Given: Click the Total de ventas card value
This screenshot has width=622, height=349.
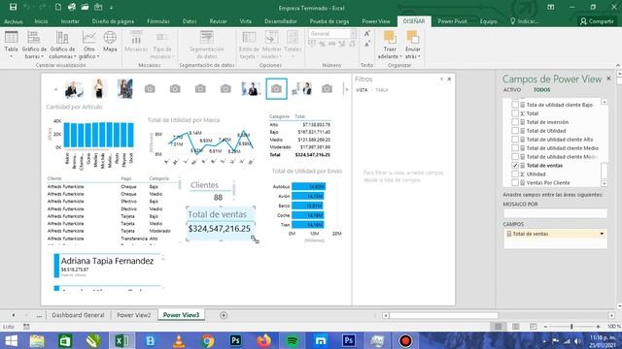Looking at the screenshot, I should [220, 229].
